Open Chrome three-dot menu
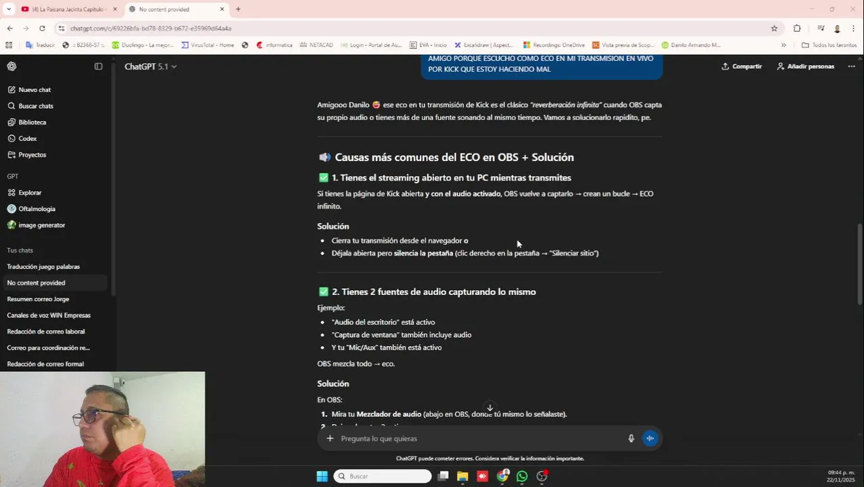864x487 pixels. pos(854,28)
